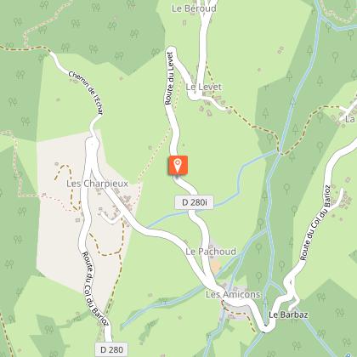
Task: Select the D 280 road shield
Action: [111, 349]
